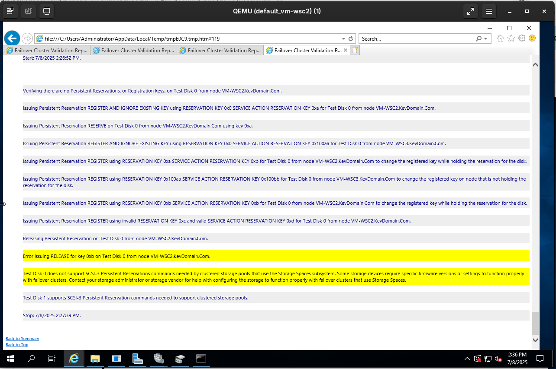Screen dimensions: 556x369
Task: Click in the Search input box
Action: pyautogui.click(x=417, y=38)
